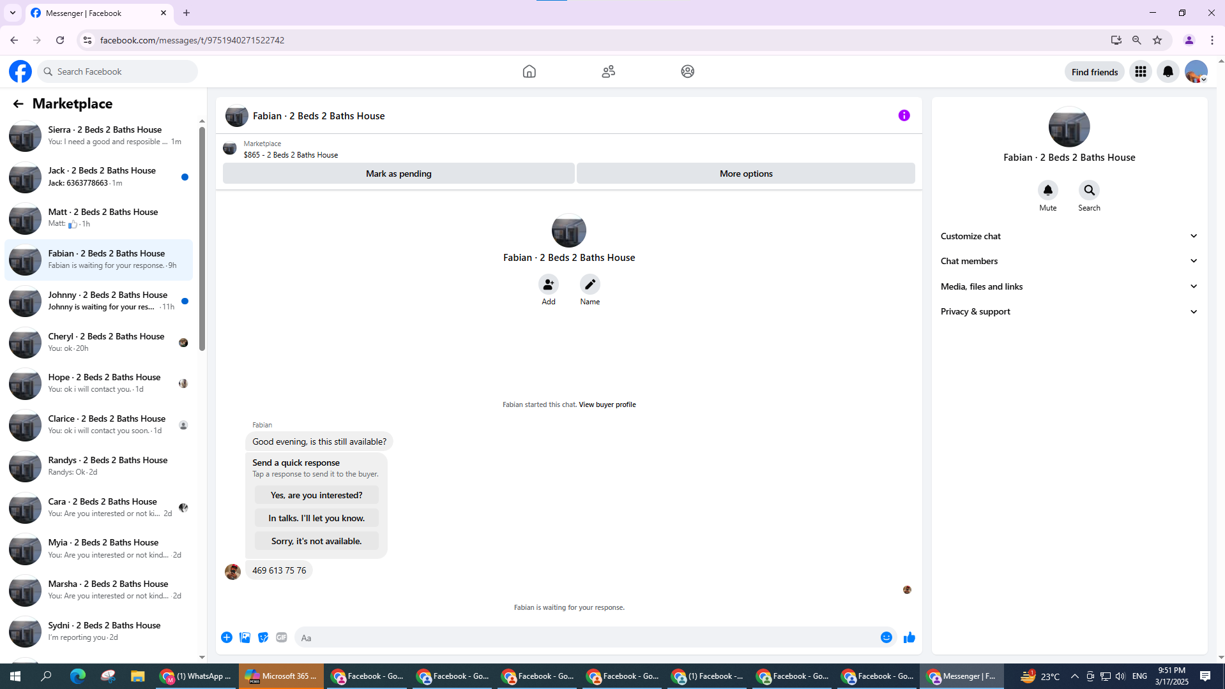1225x689 pixels.
Task: Search in conversation magnifier icon
Action: (1090, 190)
